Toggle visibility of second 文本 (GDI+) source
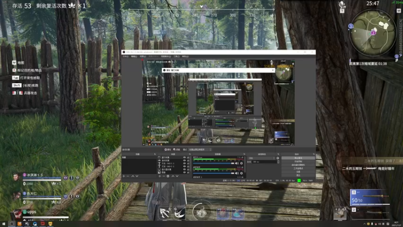The image size is (403, 227). pos(184,166)
